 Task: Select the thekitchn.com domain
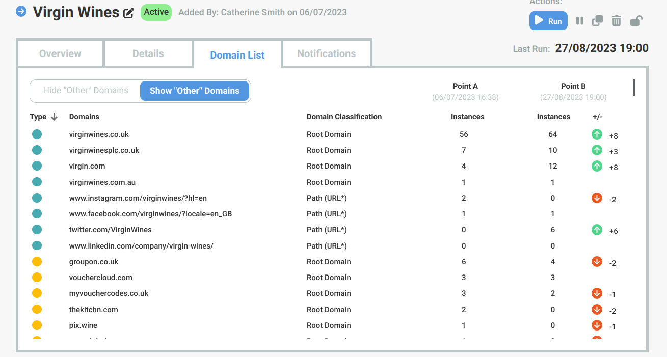tap(94, 310)
